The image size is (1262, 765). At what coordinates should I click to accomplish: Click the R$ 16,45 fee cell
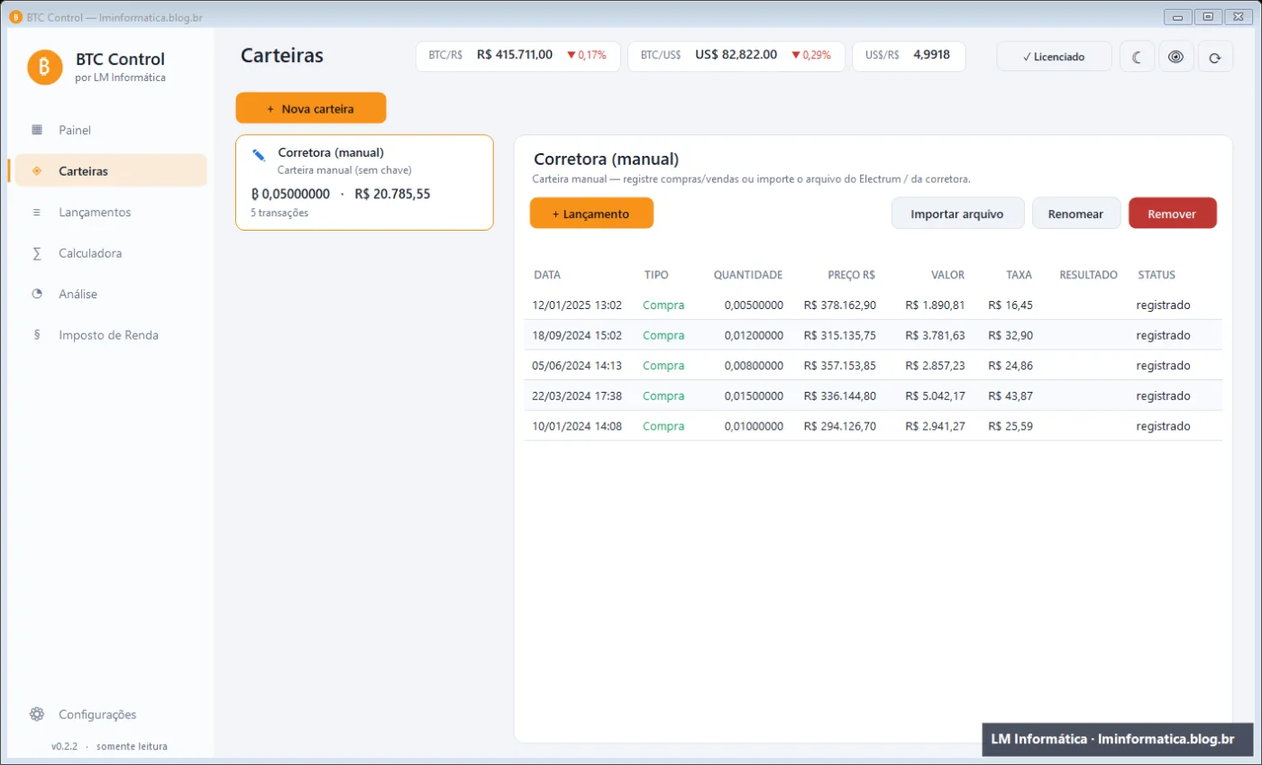tap(1011, 305)
